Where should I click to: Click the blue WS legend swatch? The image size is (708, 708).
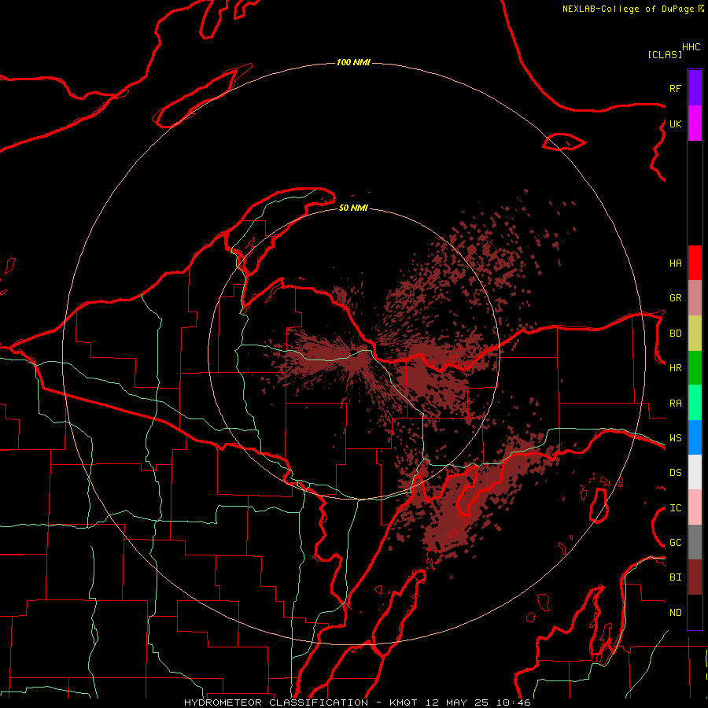coord(695,437)
